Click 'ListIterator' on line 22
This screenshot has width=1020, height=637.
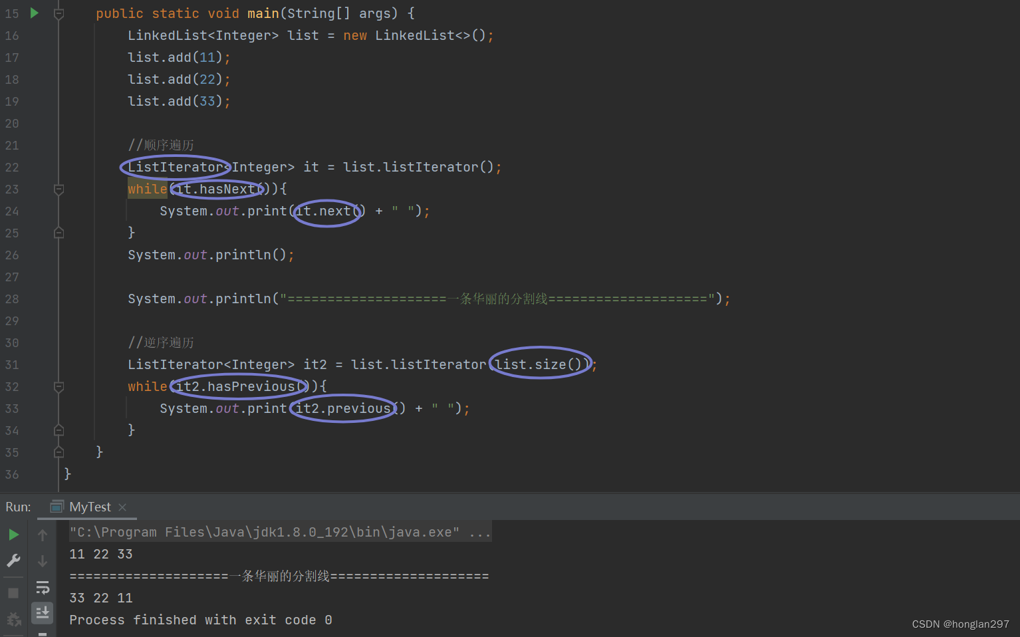click(176, 168)
